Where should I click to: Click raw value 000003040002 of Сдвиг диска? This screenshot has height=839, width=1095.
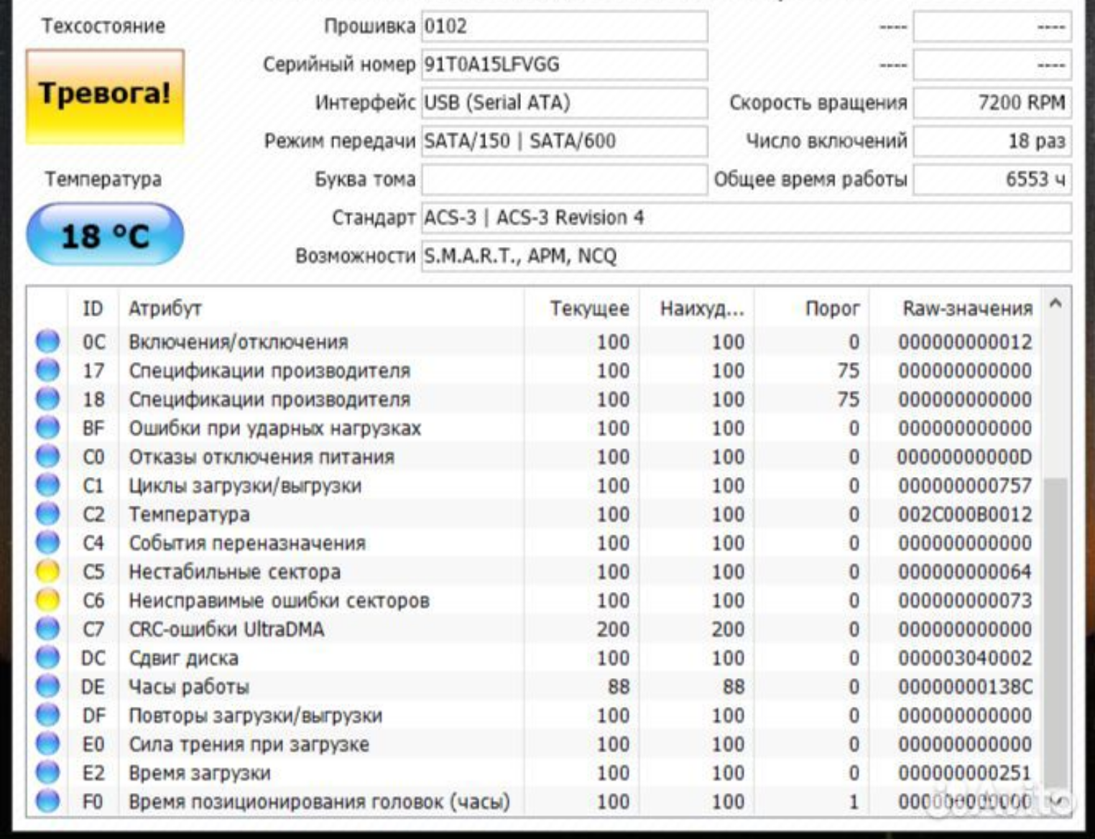point(965,658)
